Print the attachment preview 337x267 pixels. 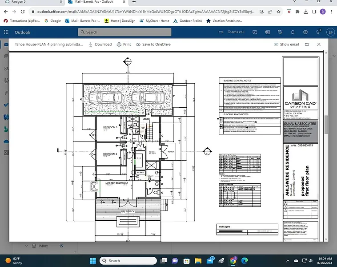(124, 44)
